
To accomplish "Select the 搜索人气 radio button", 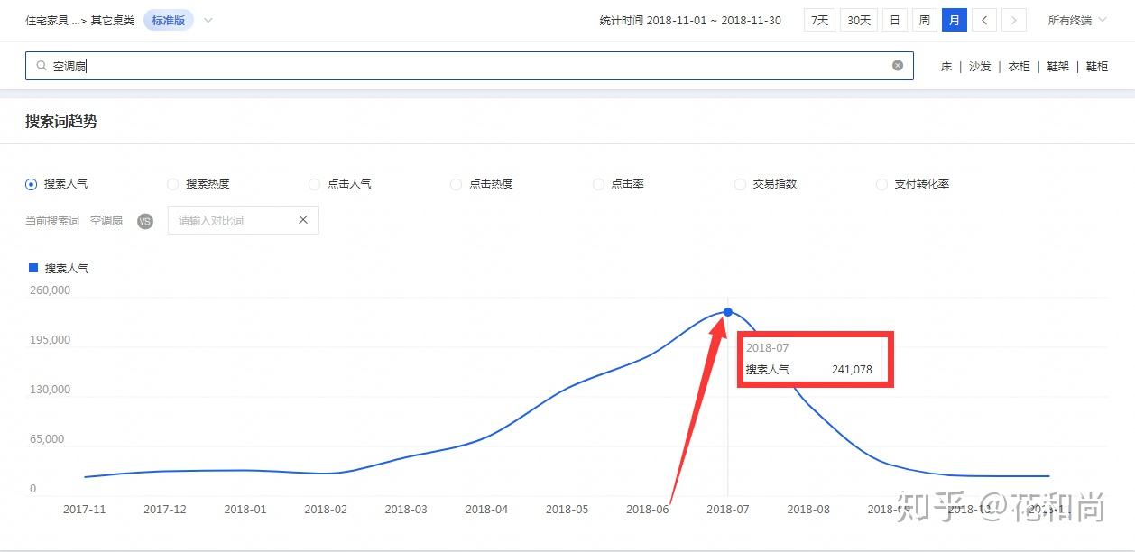I will coord(32,184).
